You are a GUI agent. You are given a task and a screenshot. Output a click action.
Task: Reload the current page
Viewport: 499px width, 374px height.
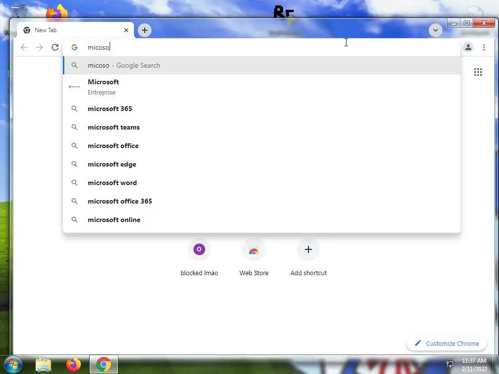[x=55, y=47]
